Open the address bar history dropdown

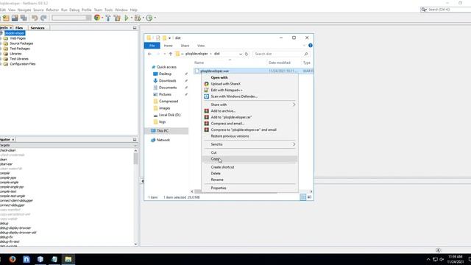(241, 54)
